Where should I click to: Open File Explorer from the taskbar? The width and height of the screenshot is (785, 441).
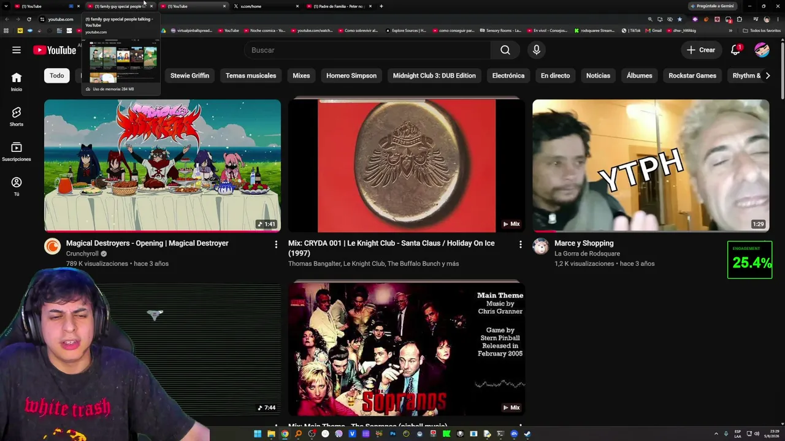(271, 434)
